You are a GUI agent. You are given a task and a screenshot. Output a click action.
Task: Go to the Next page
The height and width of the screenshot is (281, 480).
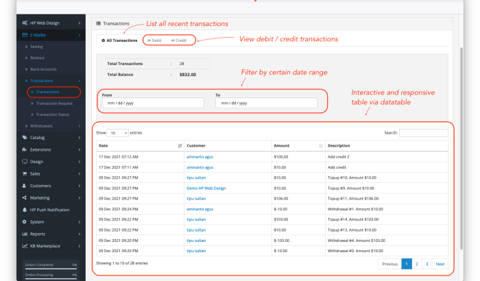coord(440,264)
